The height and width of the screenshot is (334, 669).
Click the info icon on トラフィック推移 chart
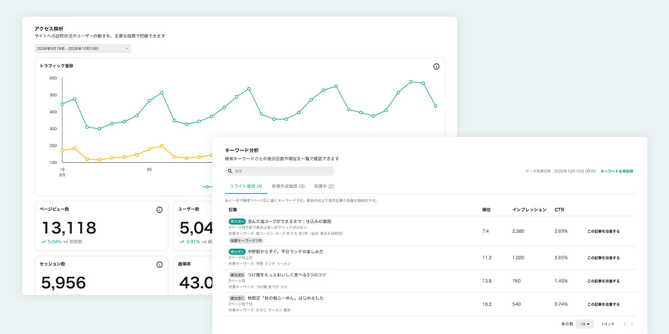point(436,66)
